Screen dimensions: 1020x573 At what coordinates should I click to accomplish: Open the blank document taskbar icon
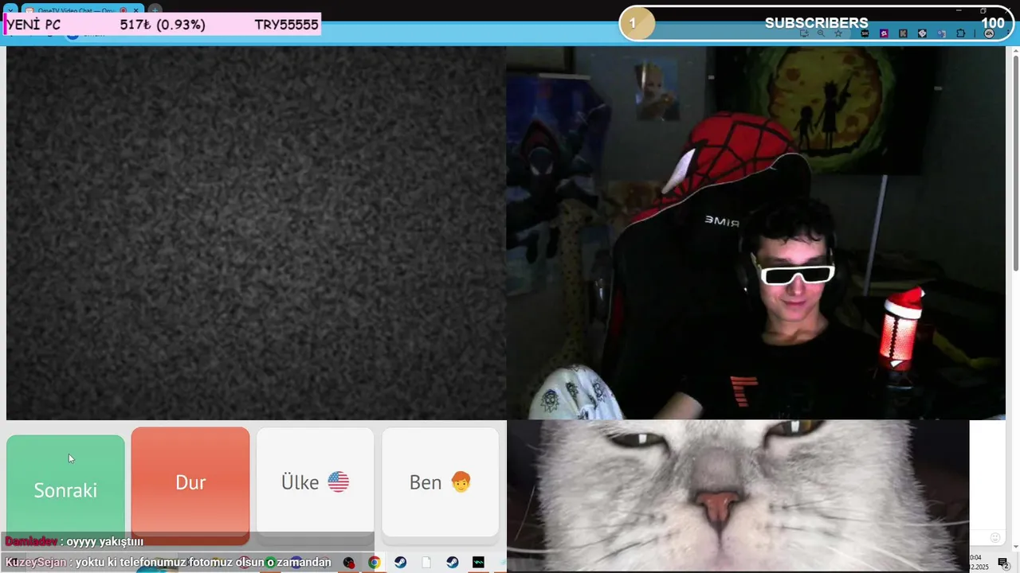pos(426,563)
